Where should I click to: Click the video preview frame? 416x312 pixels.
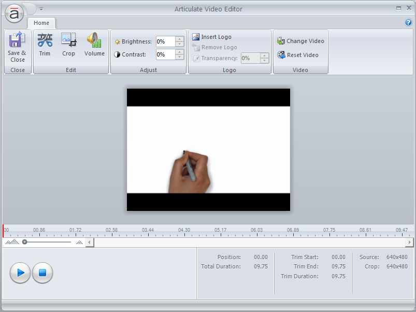[x=208, y=150]
